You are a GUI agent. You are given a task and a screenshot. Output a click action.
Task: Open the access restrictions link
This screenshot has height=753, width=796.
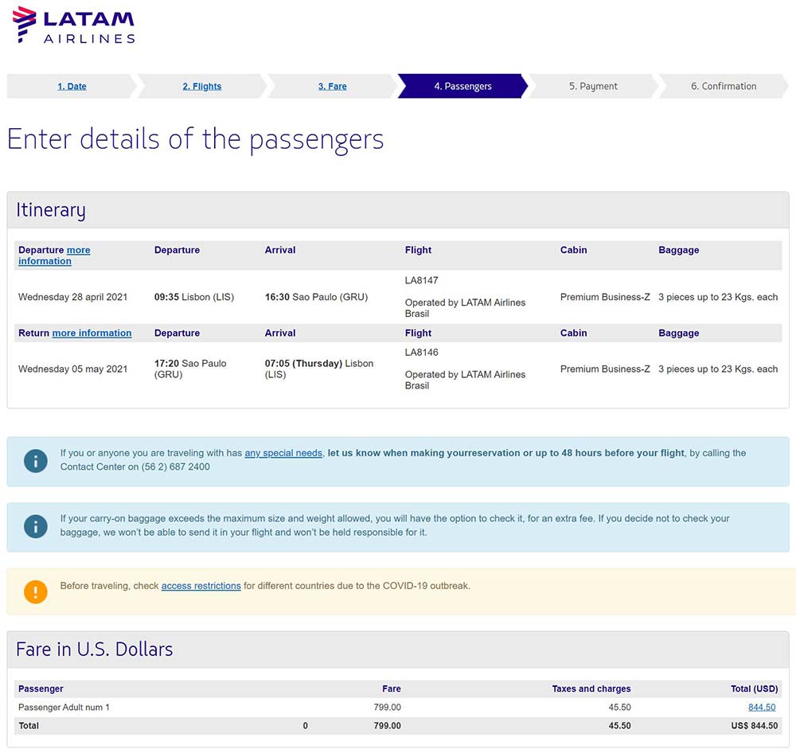[x=201, y=586]
